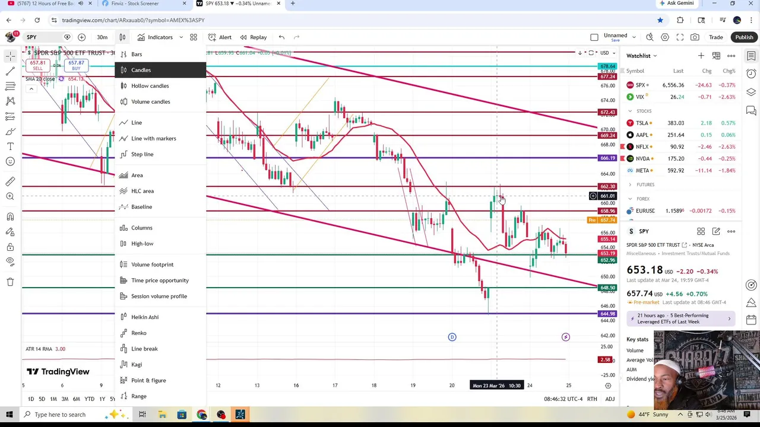
Task: Click the 657.81 SELL button
Action: (37, 65)
